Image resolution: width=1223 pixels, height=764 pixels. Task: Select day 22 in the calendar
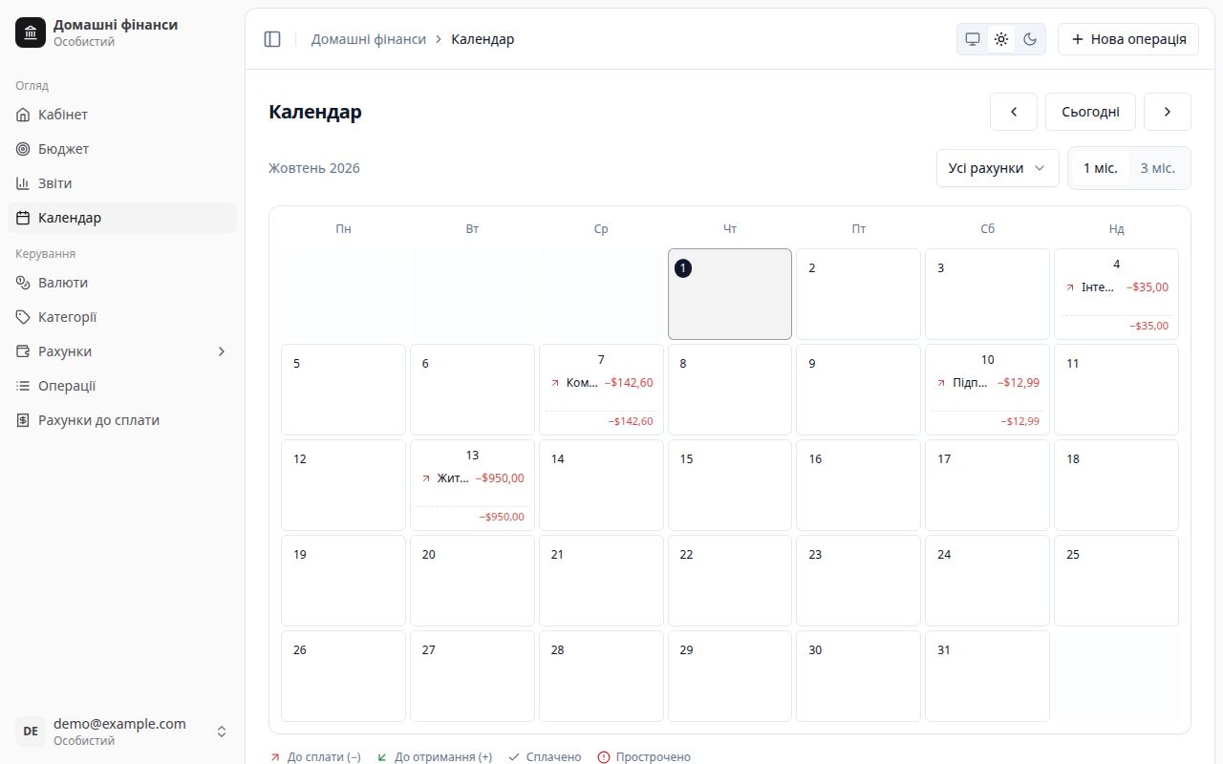tap(730, 581)
